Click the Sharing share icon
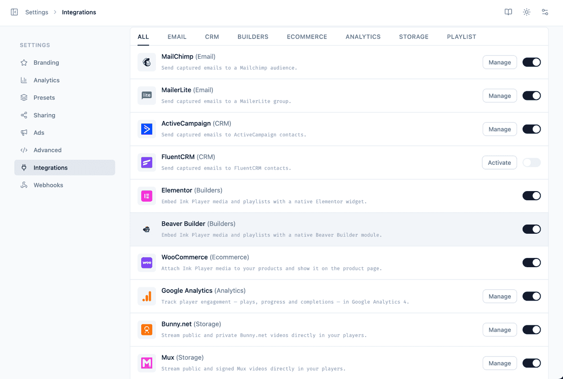This screenshot has width=563, height=379. click(24, 115)
